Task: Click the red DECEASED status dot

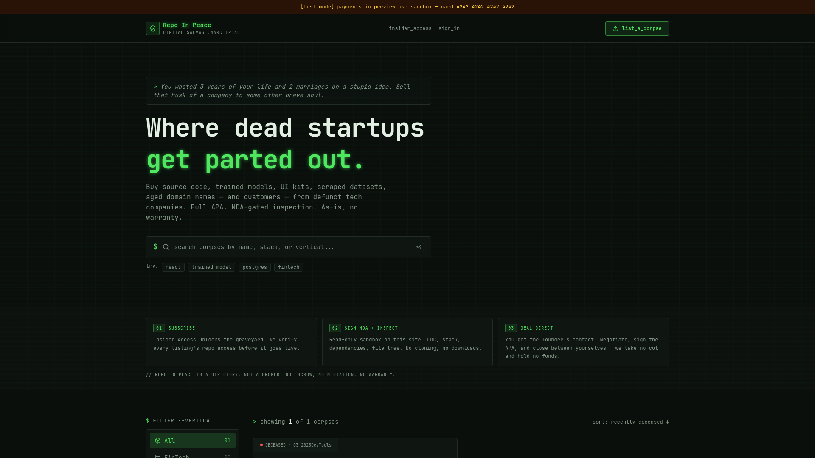Action: coord(261,445)
